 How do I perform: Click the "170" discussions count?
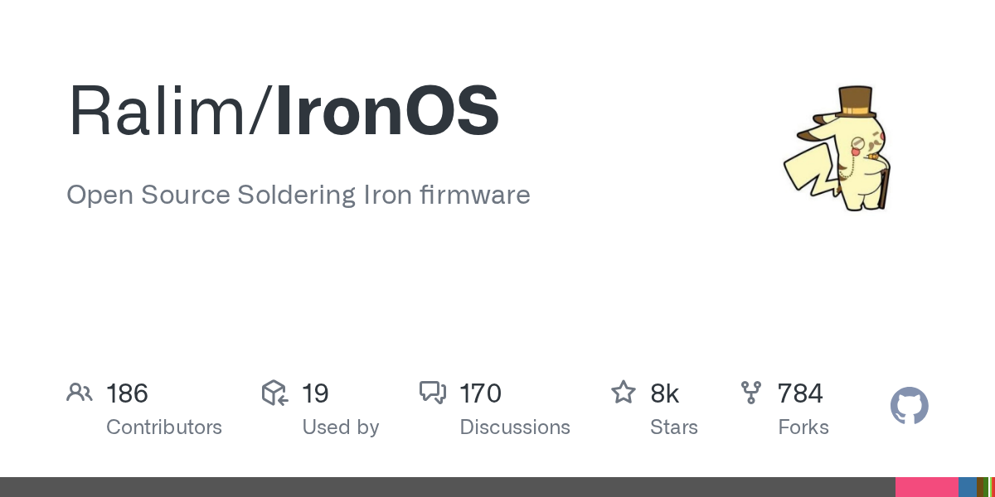click(x=480, y=393)
